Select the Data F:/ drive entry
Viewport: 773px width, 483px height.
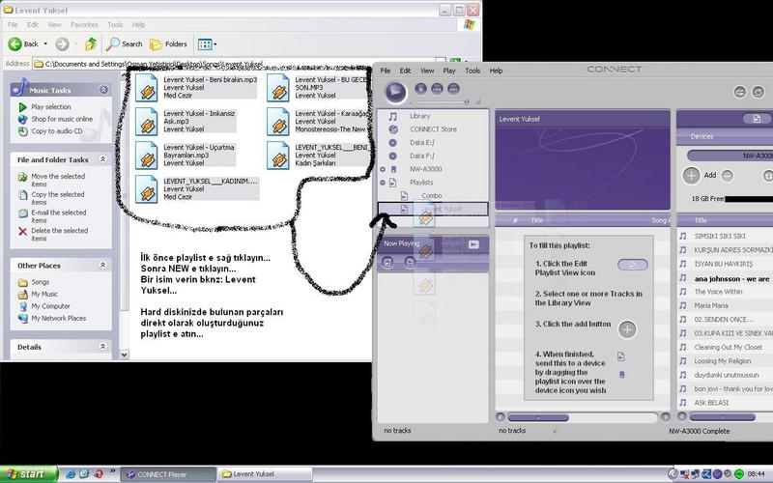[422, 156]
